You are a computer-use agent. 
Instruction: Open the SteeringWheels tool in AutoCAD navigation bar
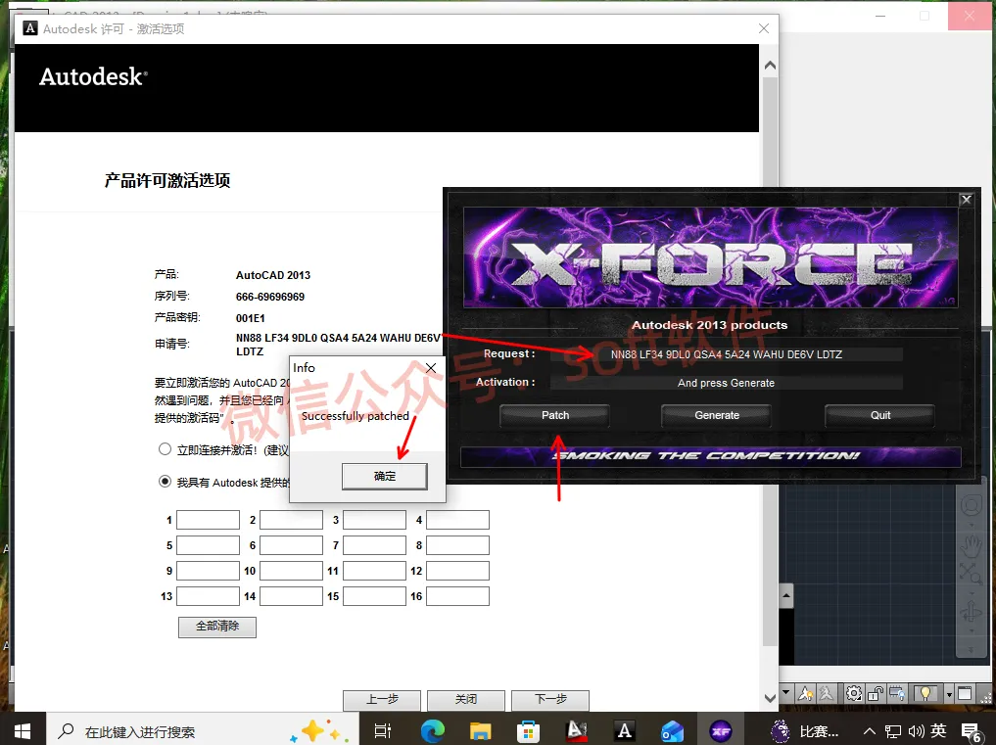(972, 506)
